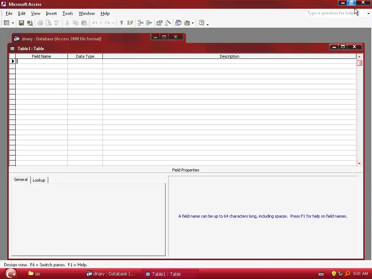Open the Tools menu
This screenshot has height=279, width=372.
pos(68,13)
